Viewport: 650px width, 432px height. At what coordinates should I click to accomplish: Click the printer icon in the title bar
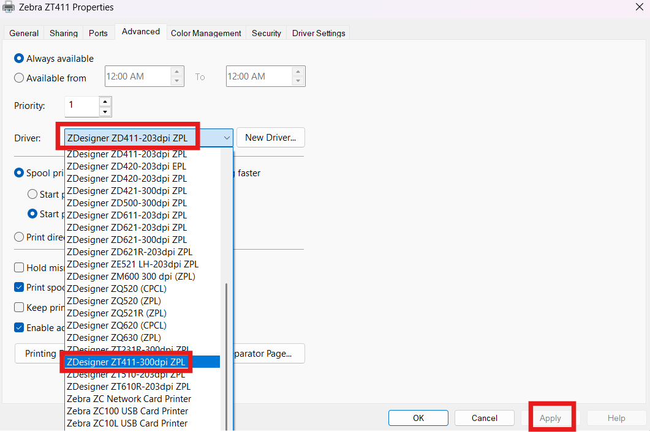pyautogui.click(x=9, y=7)
